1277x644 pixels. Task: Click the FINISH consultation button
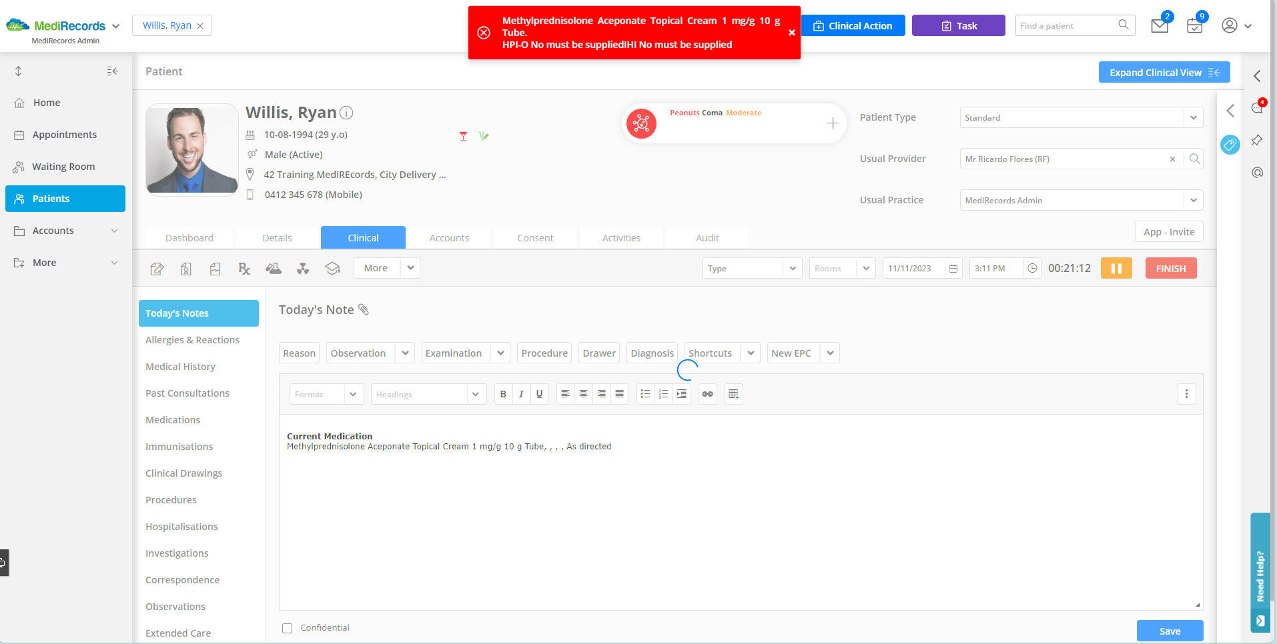(1170, 269)
